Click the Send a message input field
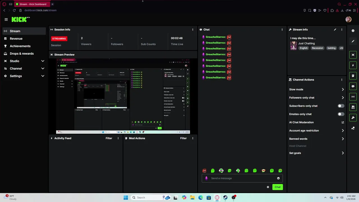 [x=242, y=178]
